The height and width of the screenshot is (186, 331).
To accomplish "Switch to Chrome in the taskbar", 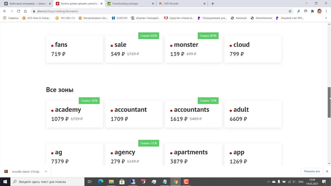I will [x=176, y=182].
